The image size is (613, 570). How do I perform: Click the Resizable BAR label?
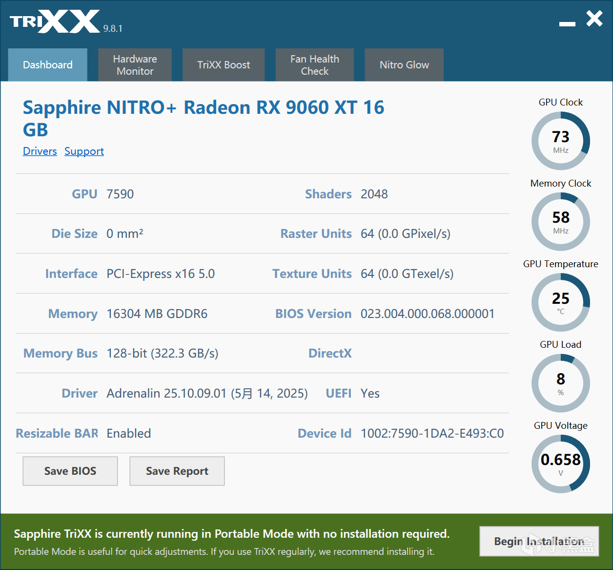pyautogui.click(x=57, y=433)
